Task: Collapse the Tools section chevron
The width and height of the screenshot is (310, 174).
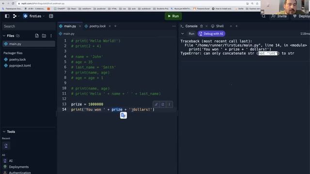Action: [4, 131]
